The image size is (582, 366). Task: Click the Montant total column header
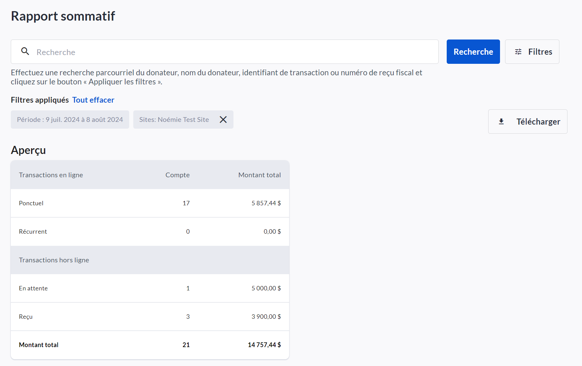click(259, 175)
